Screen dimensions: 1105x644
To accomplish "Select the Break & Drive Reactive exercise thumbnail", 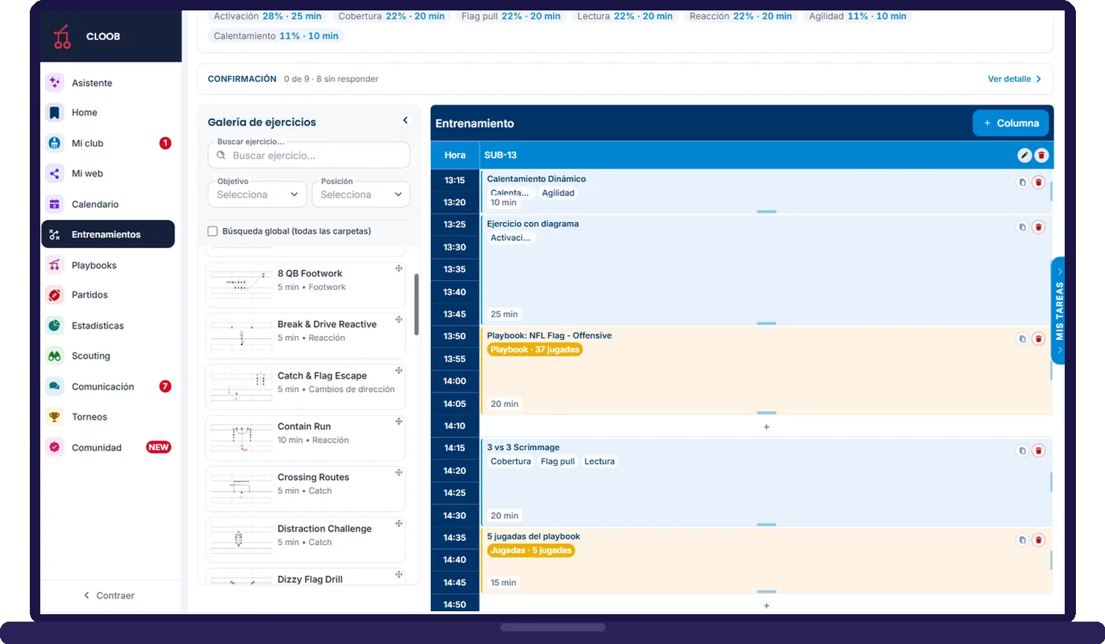I will (x=241, y=335).
